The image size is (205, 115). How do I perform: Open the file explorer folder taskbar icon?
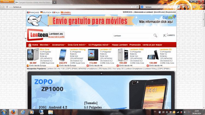50,112
